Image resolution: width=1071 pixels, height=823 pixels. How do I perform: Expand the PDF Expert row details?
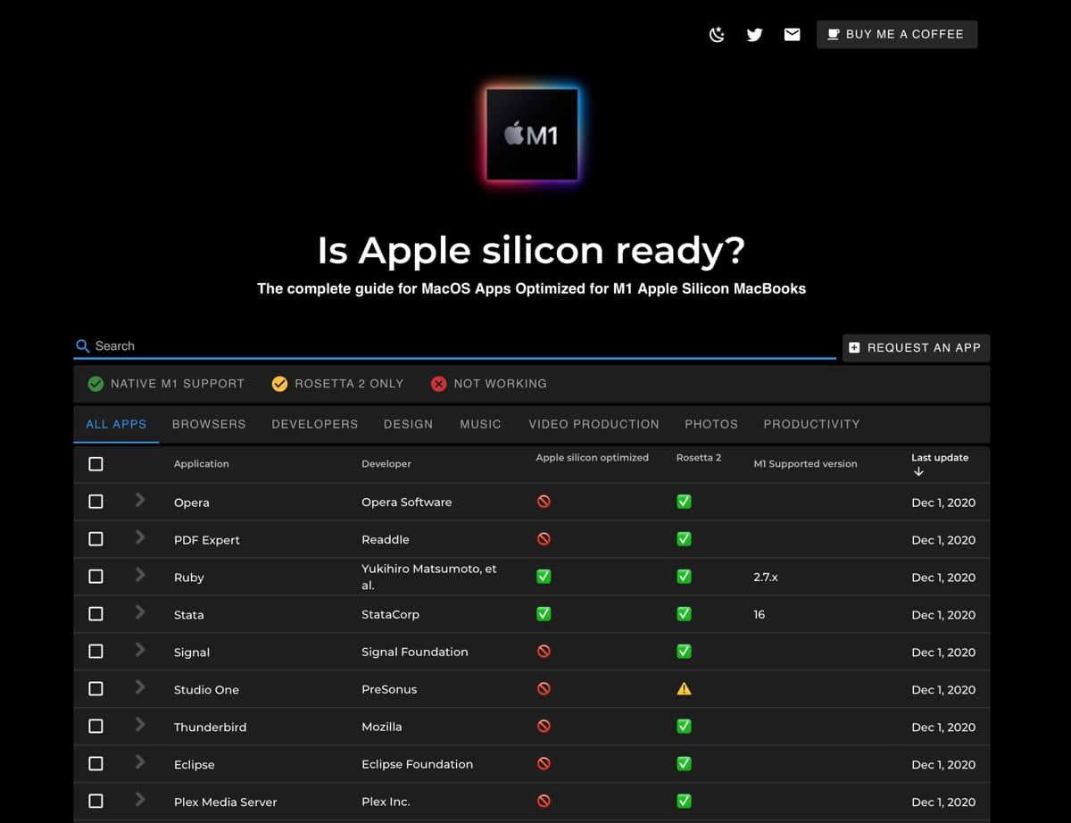point(140,537)
